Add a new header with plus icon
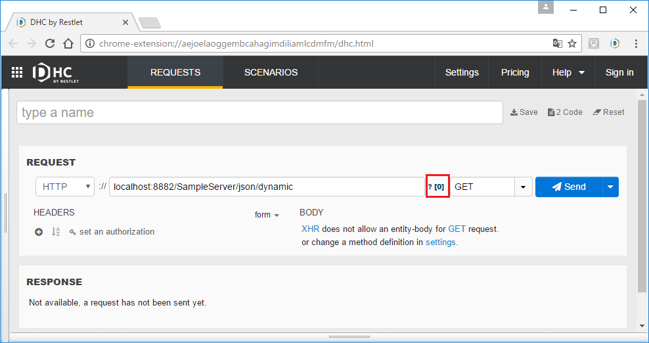 [x=39, y=232]
